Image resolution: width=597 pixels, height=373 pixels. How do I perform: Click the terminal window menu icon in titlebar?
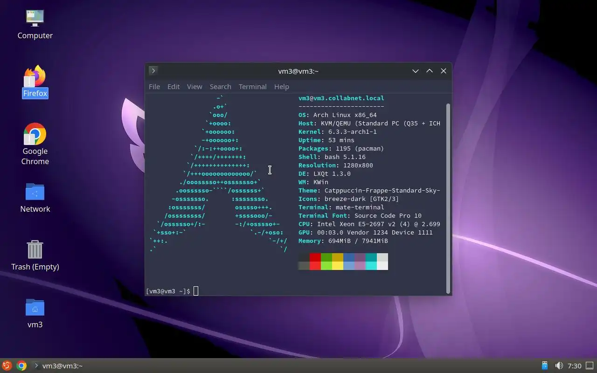pos(153,70)
